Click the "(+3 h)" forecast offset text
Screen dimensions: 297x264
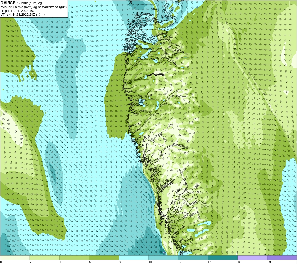pos(40,15)
